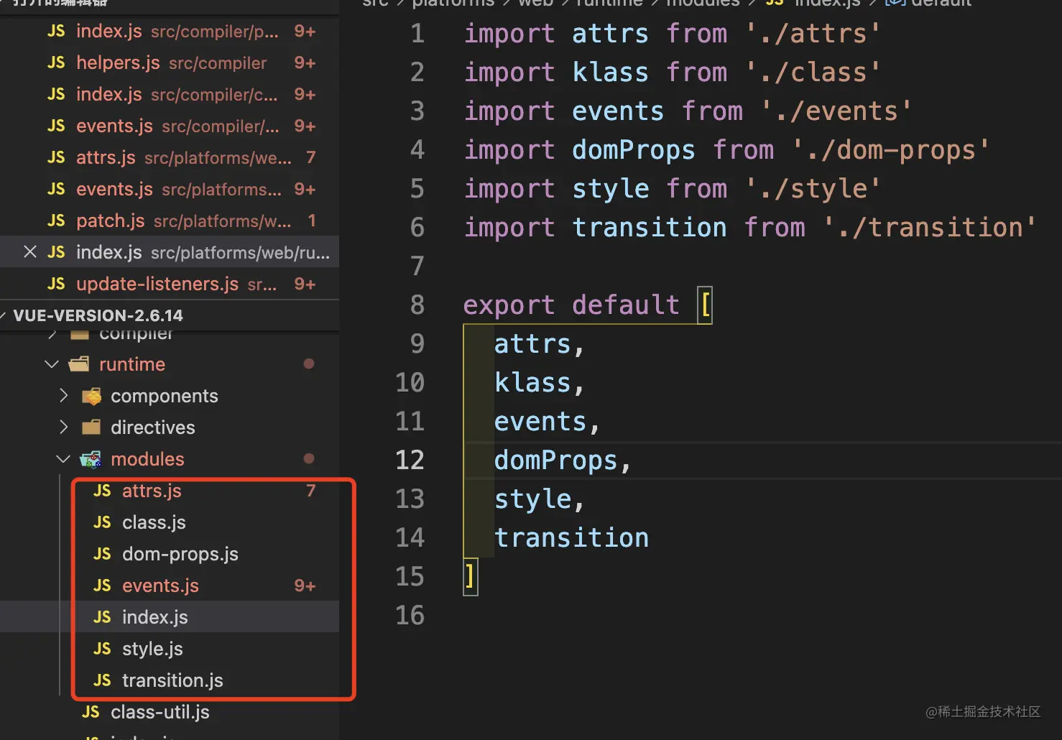Open dom-props.js in the modules folder
The width and height of the screenshot is (1062, 740).
(x=170, y=554)
